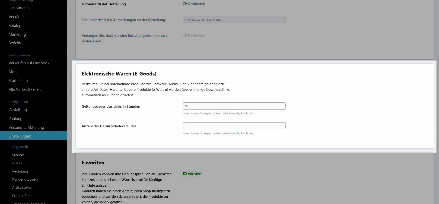Screen dimensions: 439x204
Task: Open Versand & Abholung
Action: click(x=26, y=127)
